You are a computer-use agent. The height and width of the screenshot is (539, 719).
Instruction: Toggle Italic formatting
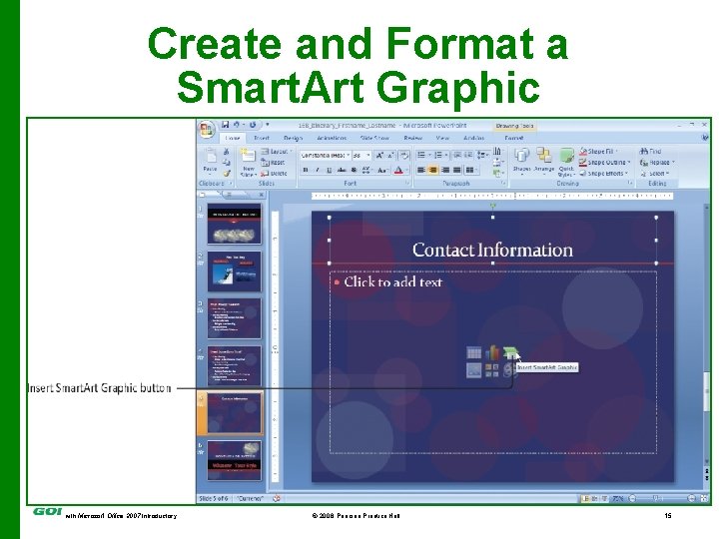pos(317,170)
